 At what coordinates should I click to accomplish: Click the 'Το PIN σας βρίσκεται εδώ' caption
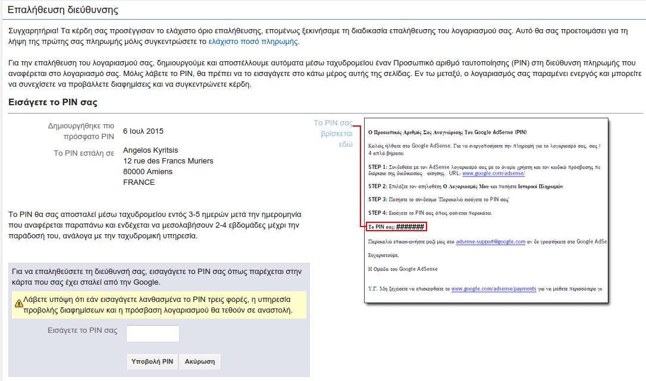click(x=333, y=134)
